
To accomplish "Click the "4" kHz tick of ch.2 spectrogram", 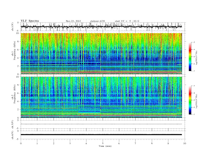I will pyautogui.click(x=18, y=102).
